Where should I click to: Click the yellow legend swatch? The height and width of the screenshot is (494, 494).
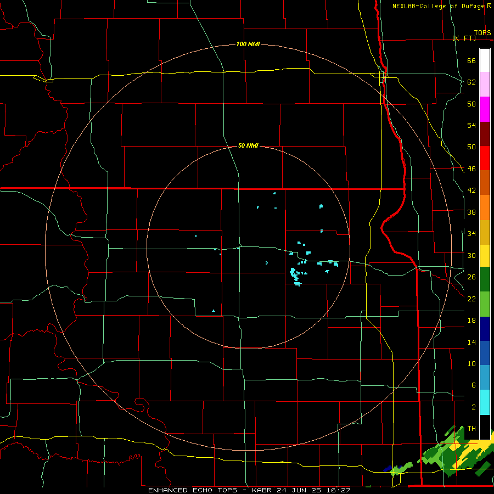pos(485,255)
